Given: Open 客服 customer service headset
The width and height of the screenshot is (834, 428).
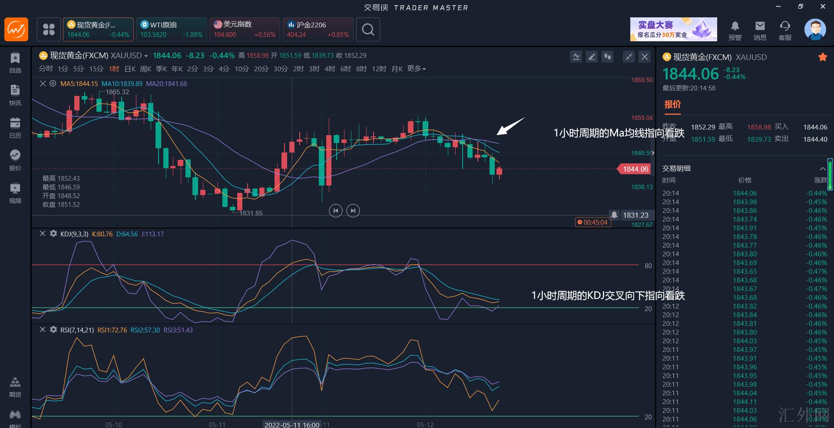Looking at the screenshot, I should pos(784,30).
